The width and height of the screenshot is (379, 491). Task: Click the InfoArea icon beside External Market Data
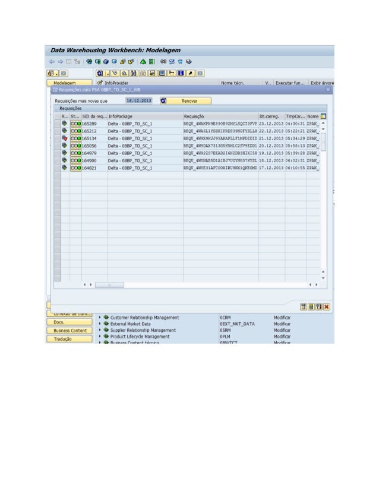[106, 323]
